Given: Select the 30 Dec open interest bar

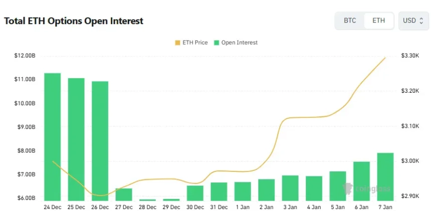Looking at the screenshot, I should click(195, 193).
